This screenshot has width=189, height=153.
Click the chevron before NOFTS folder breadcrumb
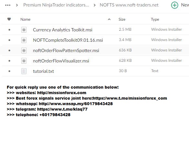(x=95, y=5)
